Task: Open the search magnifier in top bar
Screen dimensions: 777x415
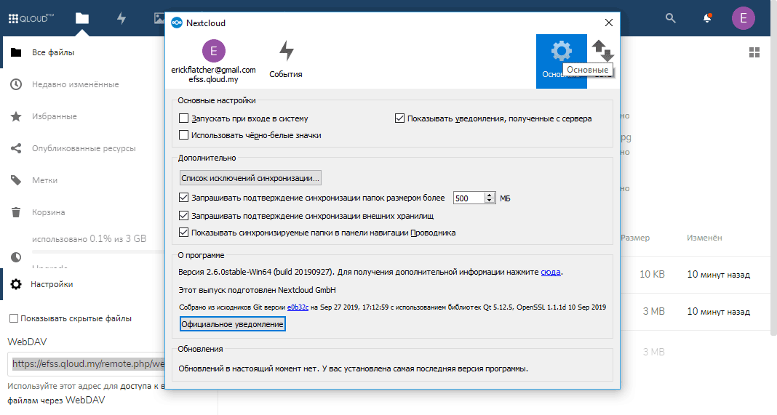Action: 671,18
